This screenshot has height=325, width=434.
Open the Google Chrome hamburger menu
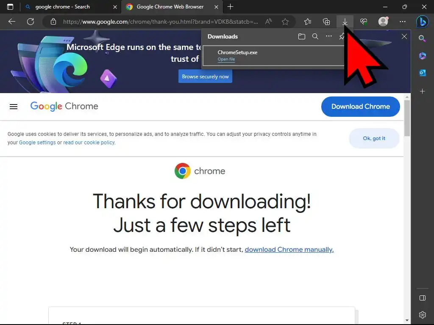(x=14, y=107)
